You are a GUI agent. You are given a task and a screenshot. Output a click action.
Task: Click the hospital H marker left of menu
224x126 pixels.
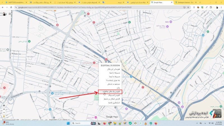94,62
